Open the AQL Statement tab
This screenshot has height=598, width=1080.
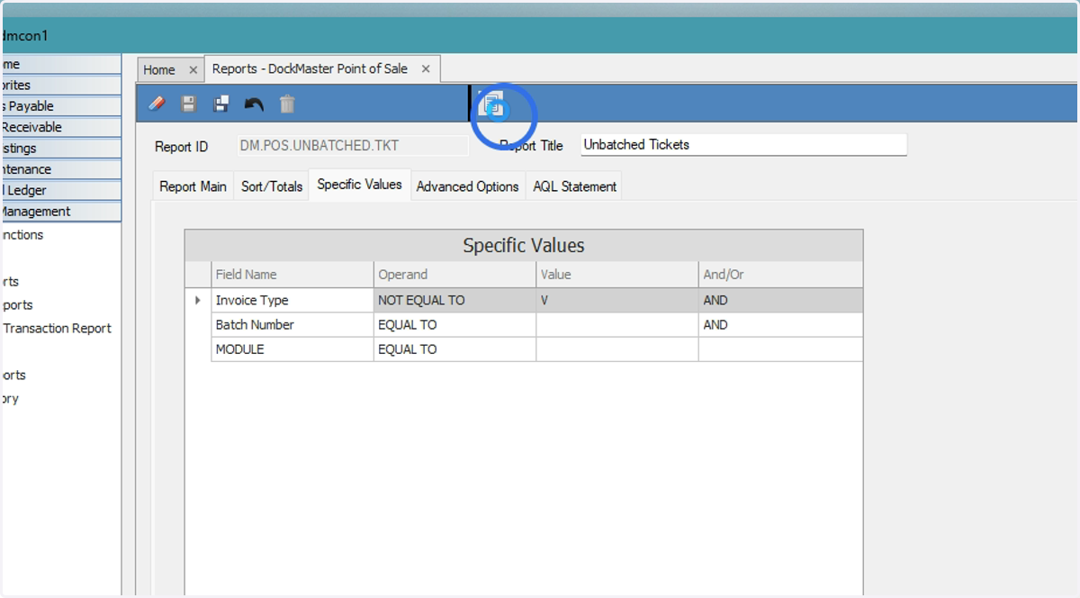coord(574,186)
